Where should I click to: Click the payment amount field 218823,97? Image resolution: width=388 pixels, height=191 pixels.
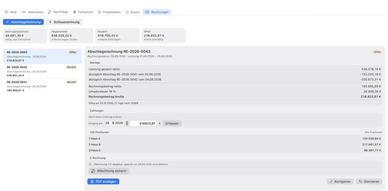(143, 123)
